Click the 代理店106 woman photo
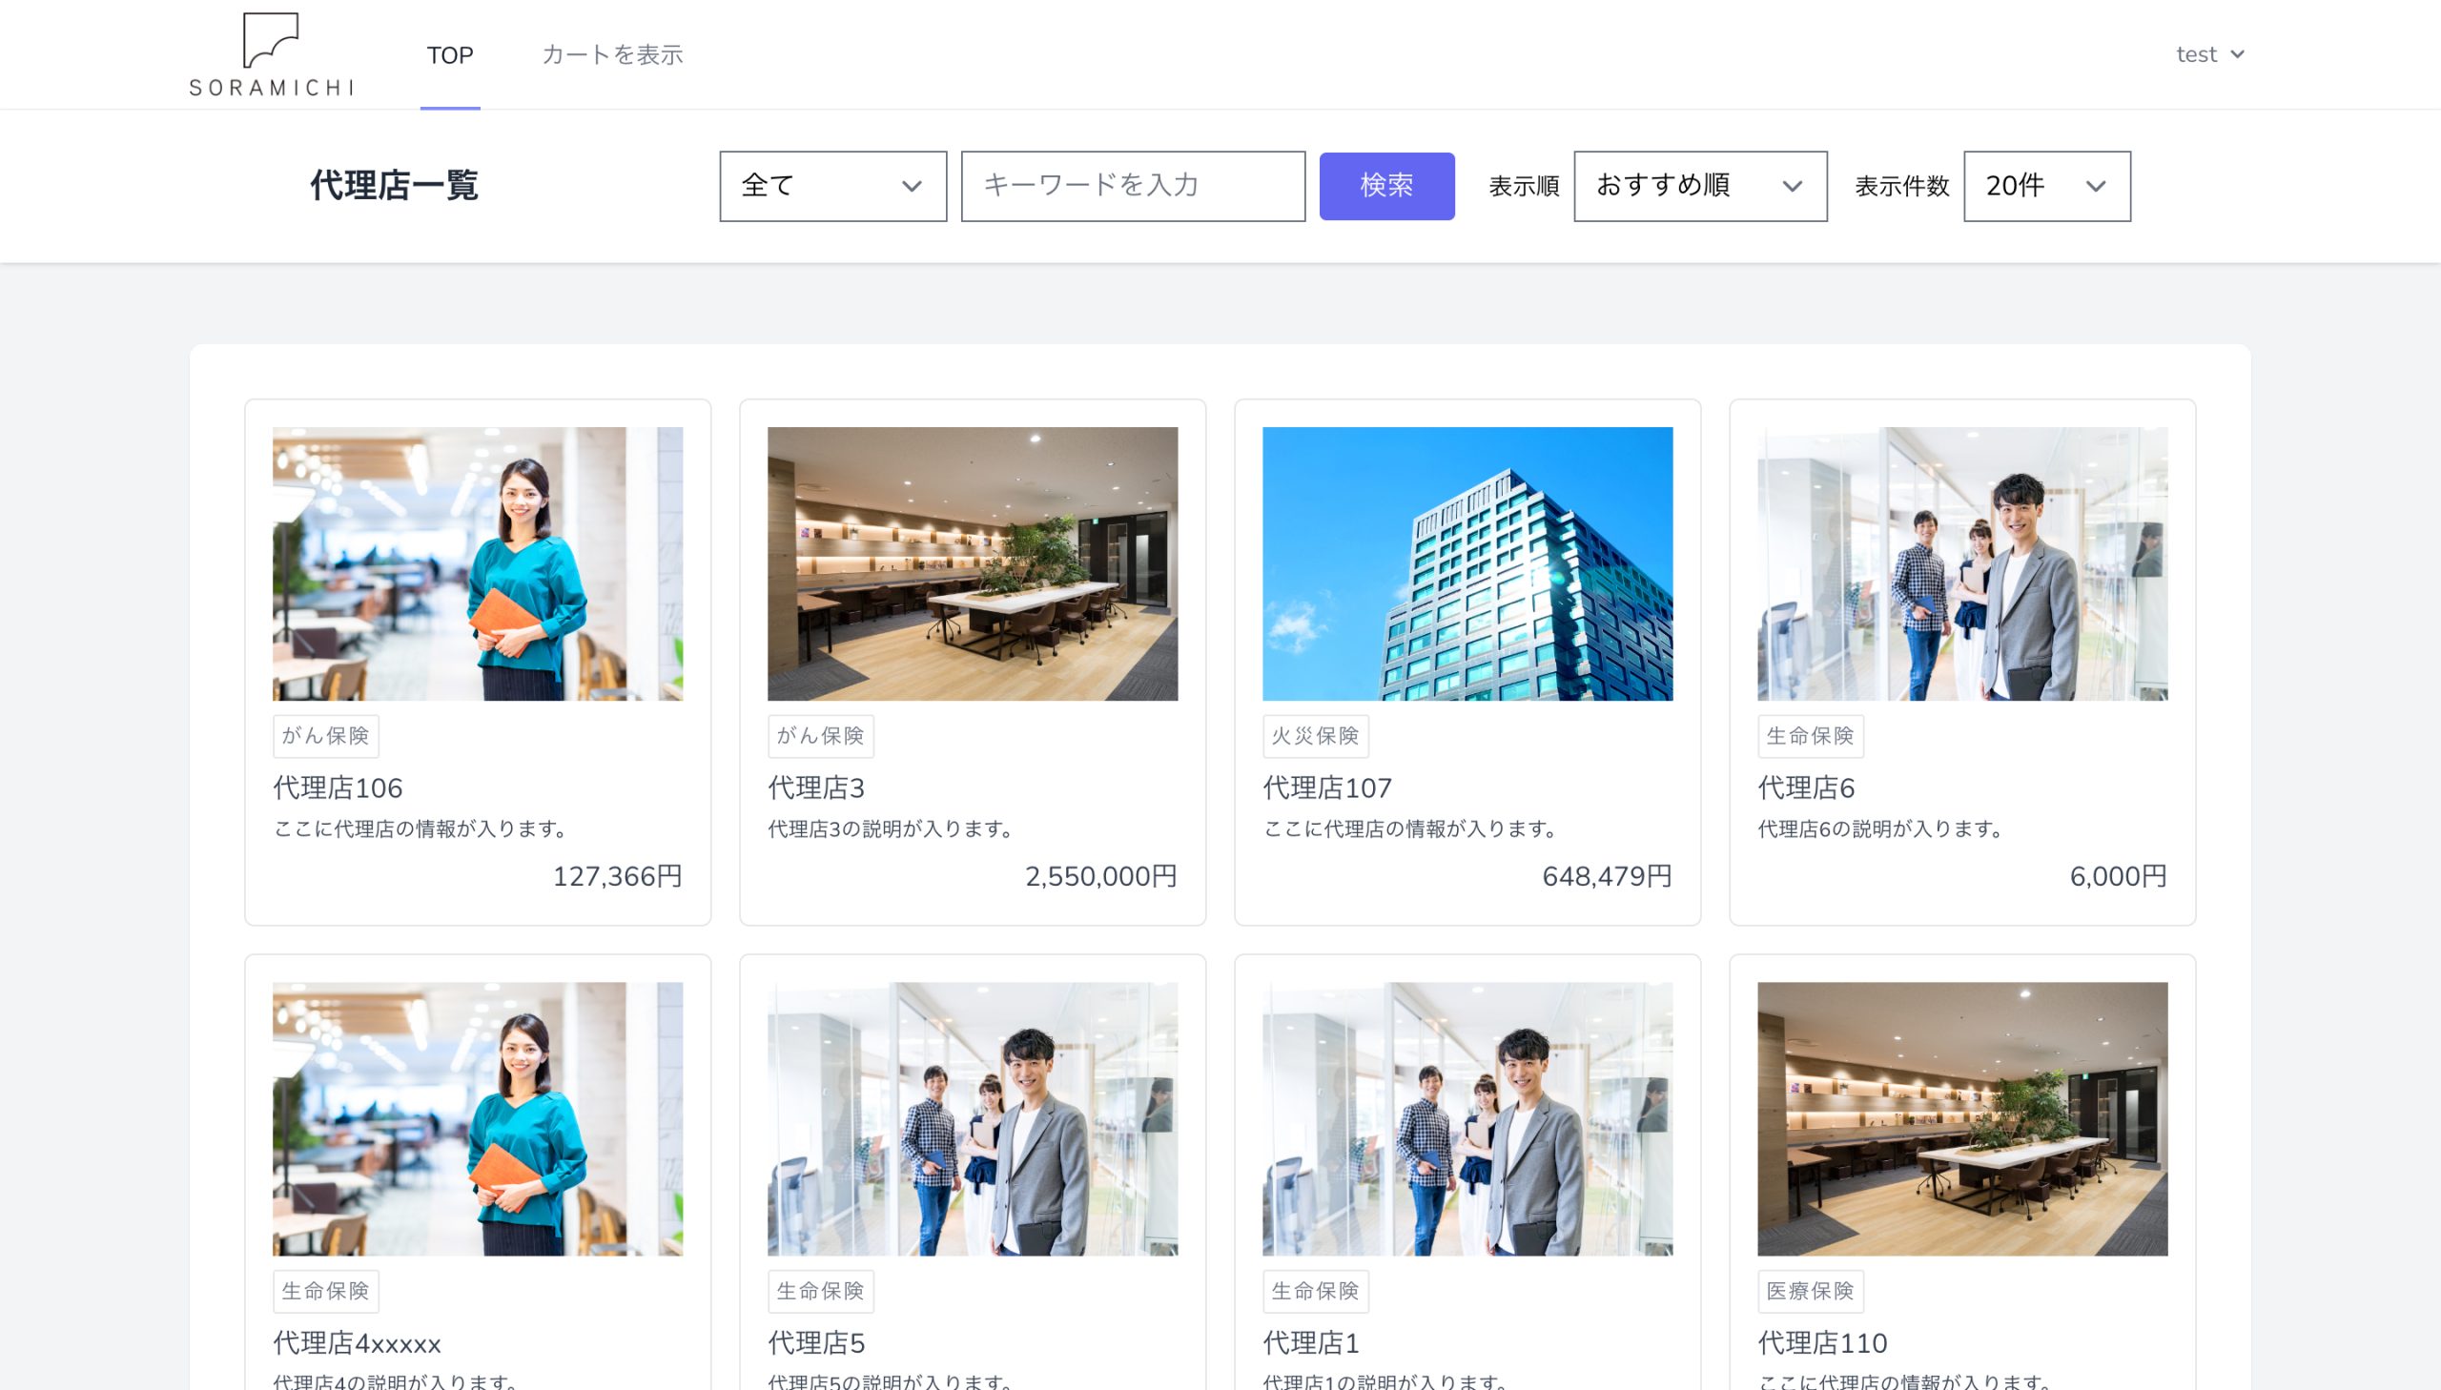Image resolution: width=2441 pixels, height=1390 pixels. 478,563
